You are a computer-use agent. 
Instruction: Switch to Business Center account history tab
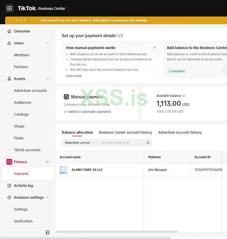pos(125,132)
